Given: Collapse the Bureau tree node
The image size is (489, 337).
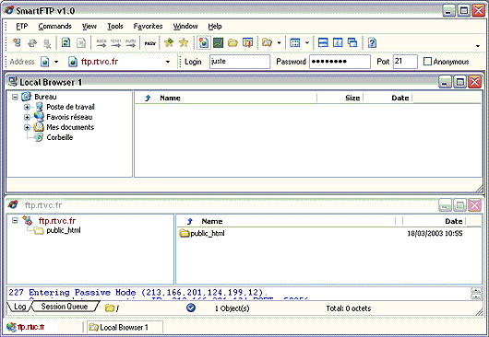Looking at the screenshot, I should point(15,97).
